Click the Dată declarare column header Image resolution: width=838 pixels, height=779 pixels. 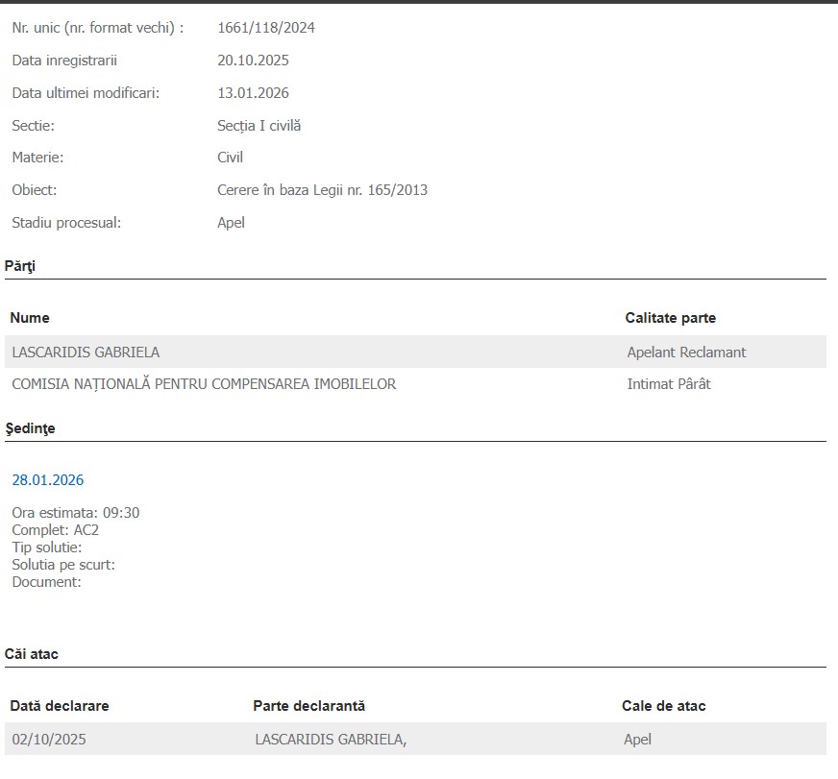(x=60, y=705)
